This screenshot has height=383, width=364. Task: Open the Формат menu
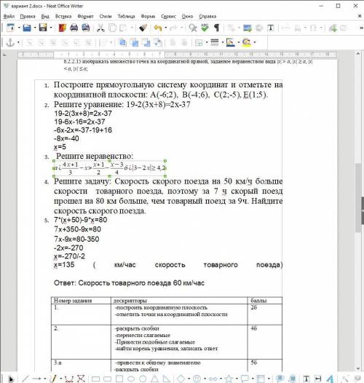[x=85, y=16]
